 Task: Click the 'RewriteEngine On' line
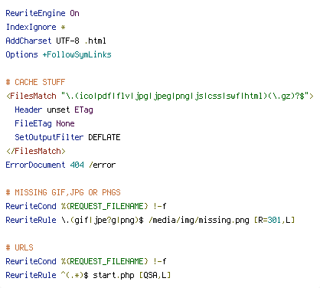pos(42,13)
